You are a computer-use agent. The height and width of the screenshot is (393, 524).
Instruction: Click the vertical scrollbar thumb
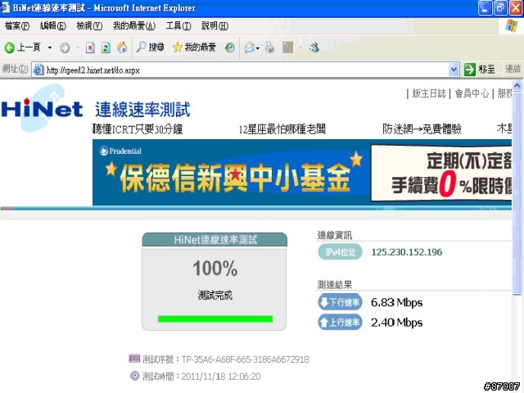(517, 193)
